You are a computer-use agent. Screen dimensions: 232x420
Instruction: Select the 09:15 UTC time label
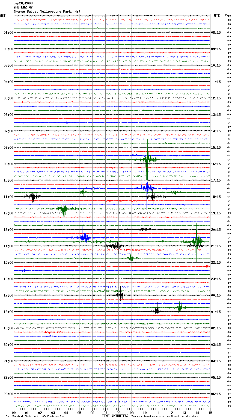(216, 49)
